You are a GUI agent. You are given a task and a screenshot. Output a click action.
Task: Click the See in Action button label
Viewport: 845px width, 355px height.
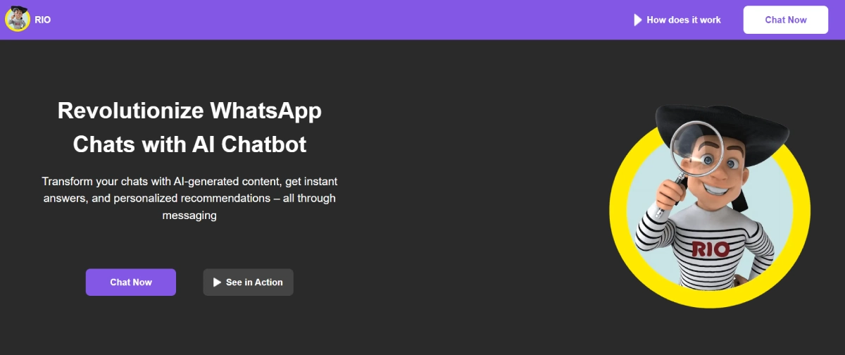click(x=254, y=282)
